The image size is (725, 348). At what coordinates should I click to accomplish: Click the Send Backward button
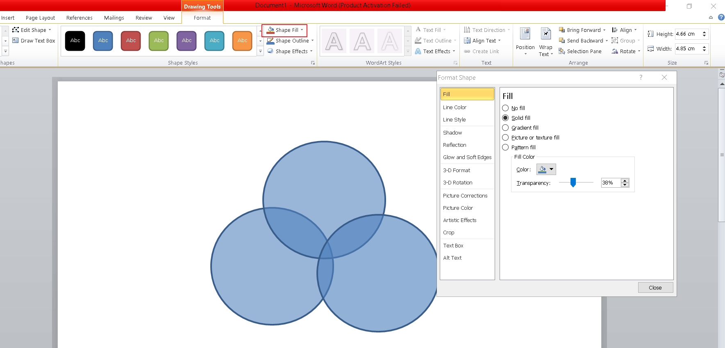point(581,41)
